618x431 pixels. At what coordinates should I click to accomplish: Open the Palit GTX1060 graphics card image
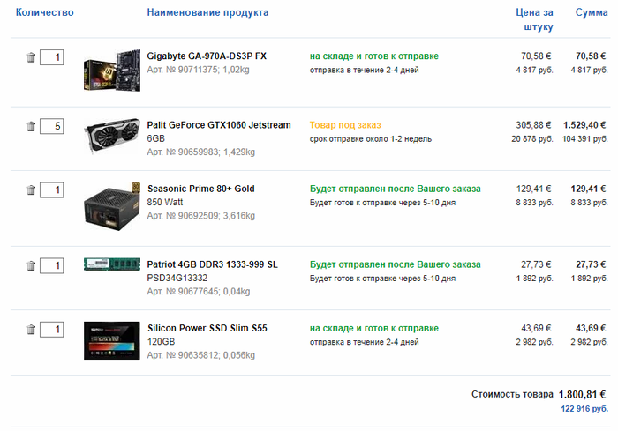(x=112, y=136)
